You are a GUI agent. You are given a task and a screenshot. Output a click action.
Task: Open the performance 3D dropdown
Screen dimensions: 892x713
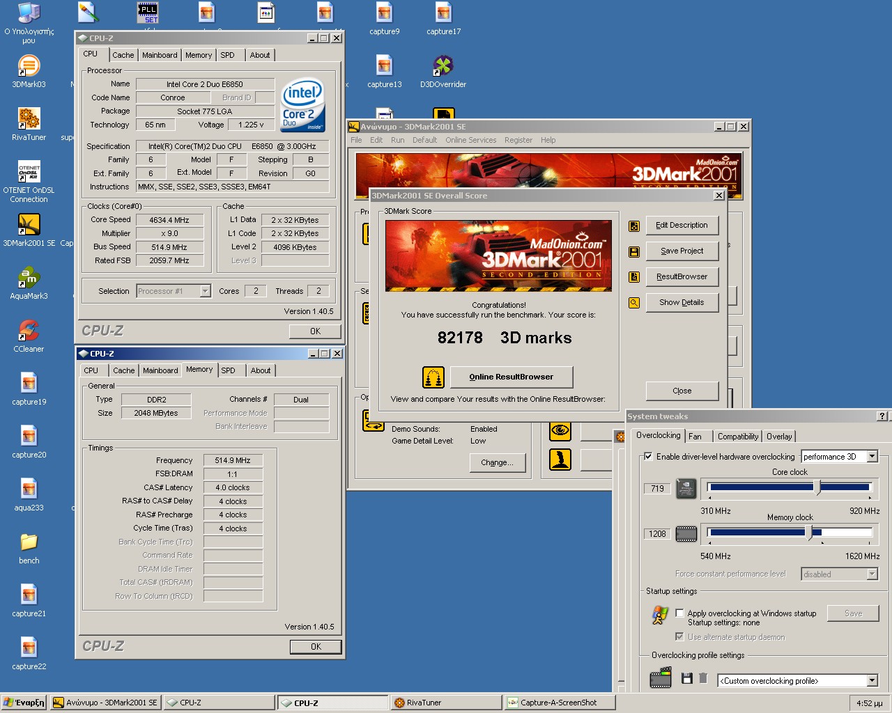coord(872,457)
